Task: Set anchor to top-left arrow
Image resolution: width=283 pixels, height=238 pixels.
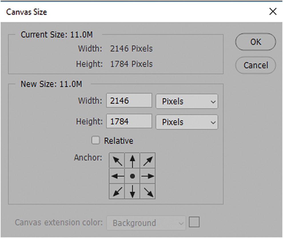Action: 117,161
